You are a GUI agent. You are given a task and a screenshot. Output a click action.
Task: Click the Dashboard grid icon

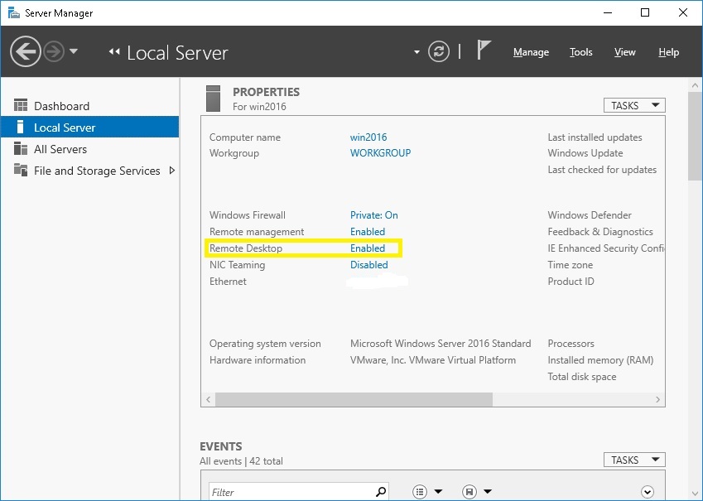pos(21,105)
